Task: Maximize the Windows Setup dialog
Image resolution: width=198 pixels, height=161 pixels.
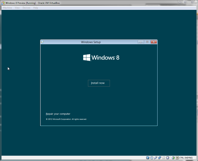Action: pos(147,42)
